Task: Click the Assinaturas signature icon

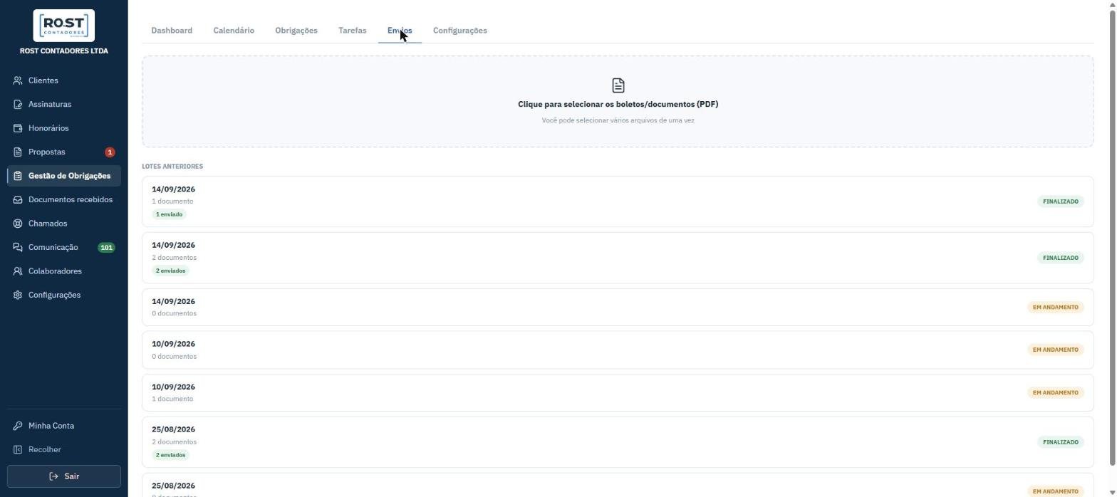Action: coord(18,105)
